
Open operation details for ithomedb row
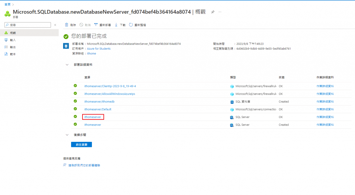pos(325,101)
